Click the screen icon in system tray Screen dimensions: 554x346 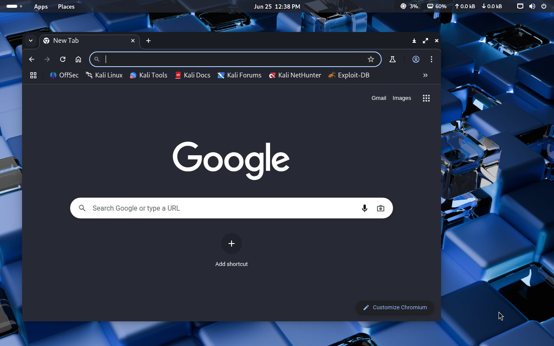(520, 6)
